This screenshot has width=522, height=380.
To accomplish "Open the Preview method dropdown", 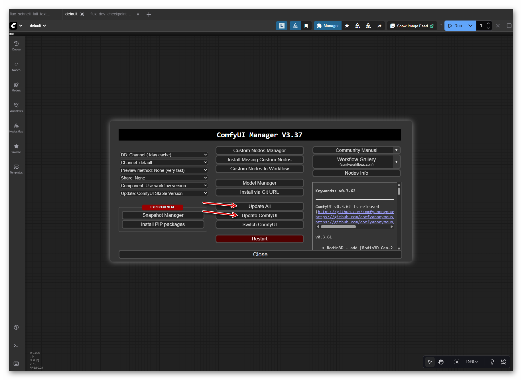I will click(x=164, y=170).
